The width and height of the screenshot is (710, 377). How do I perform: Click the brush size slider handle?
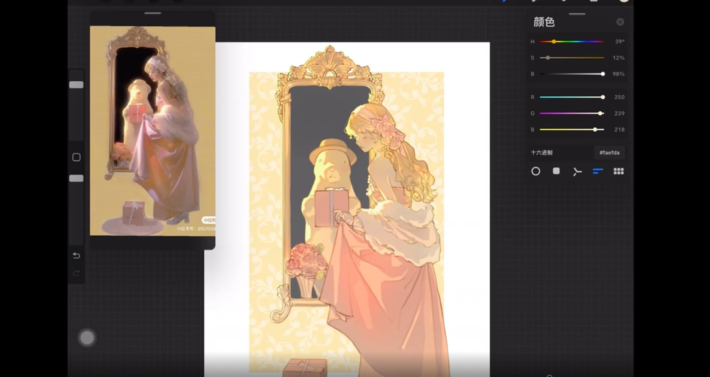pos(77,85)
